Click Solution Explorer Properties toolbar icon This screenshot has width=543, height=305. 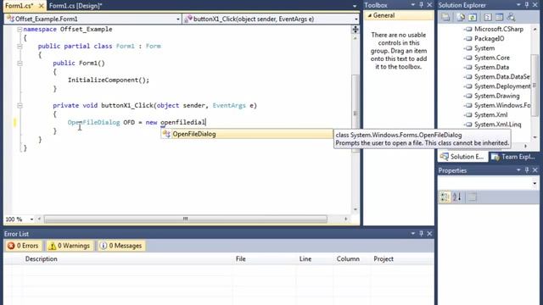(445, 17)
